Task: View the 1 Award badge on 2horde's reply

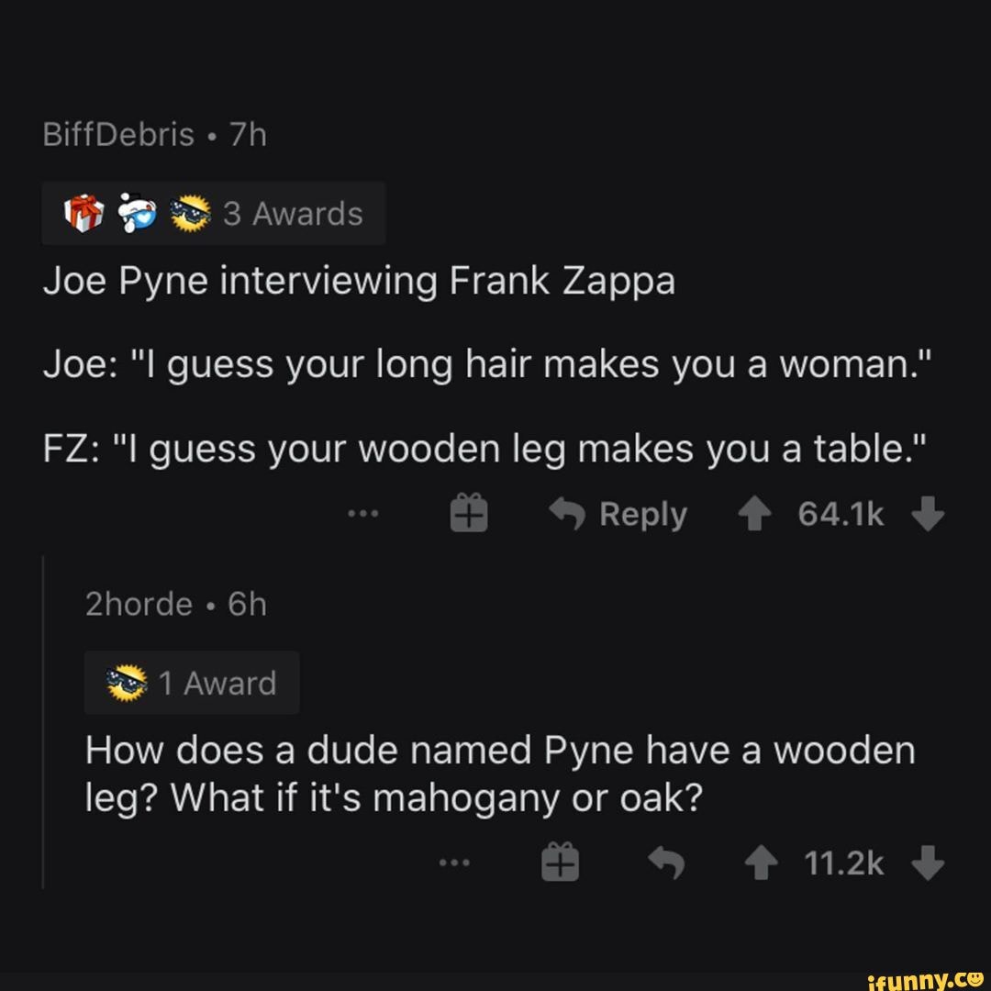Action: coord(192,683)
